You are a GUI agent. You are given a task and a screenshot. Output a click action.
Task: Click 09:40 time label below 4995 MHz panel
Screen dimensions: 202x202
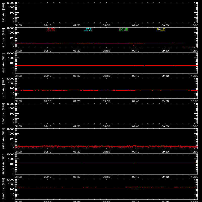tap(136, 152)
